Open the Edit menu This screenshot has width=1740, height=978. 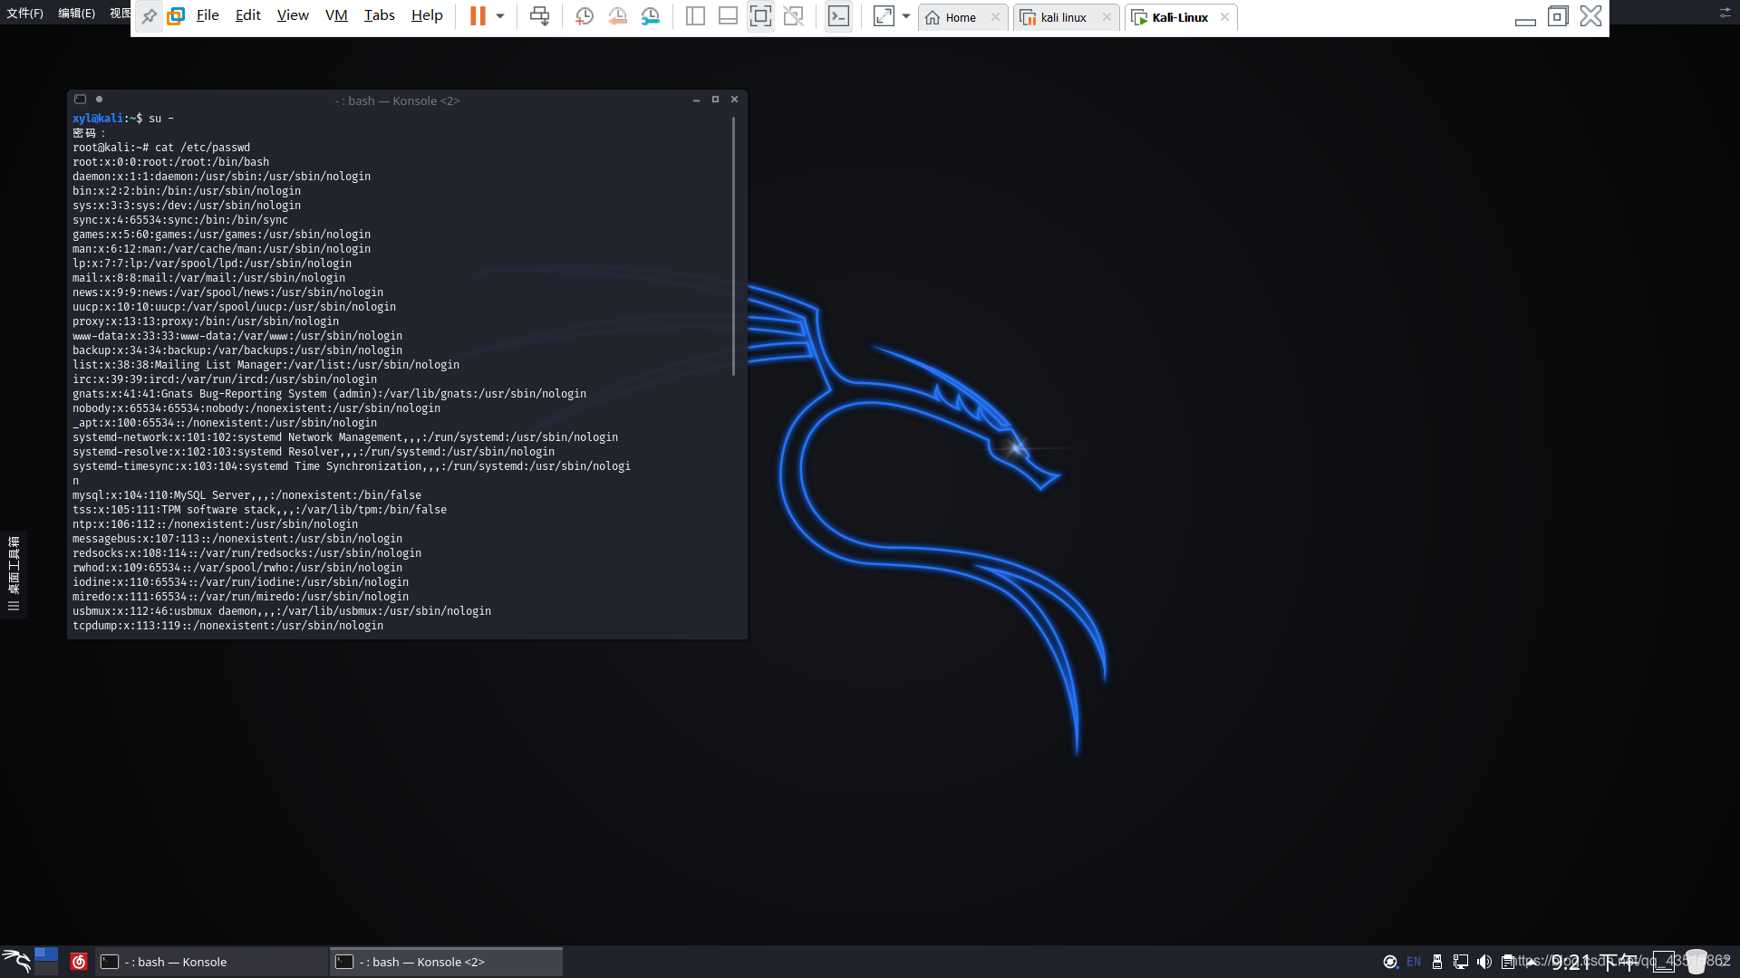[x=247, y=15]
